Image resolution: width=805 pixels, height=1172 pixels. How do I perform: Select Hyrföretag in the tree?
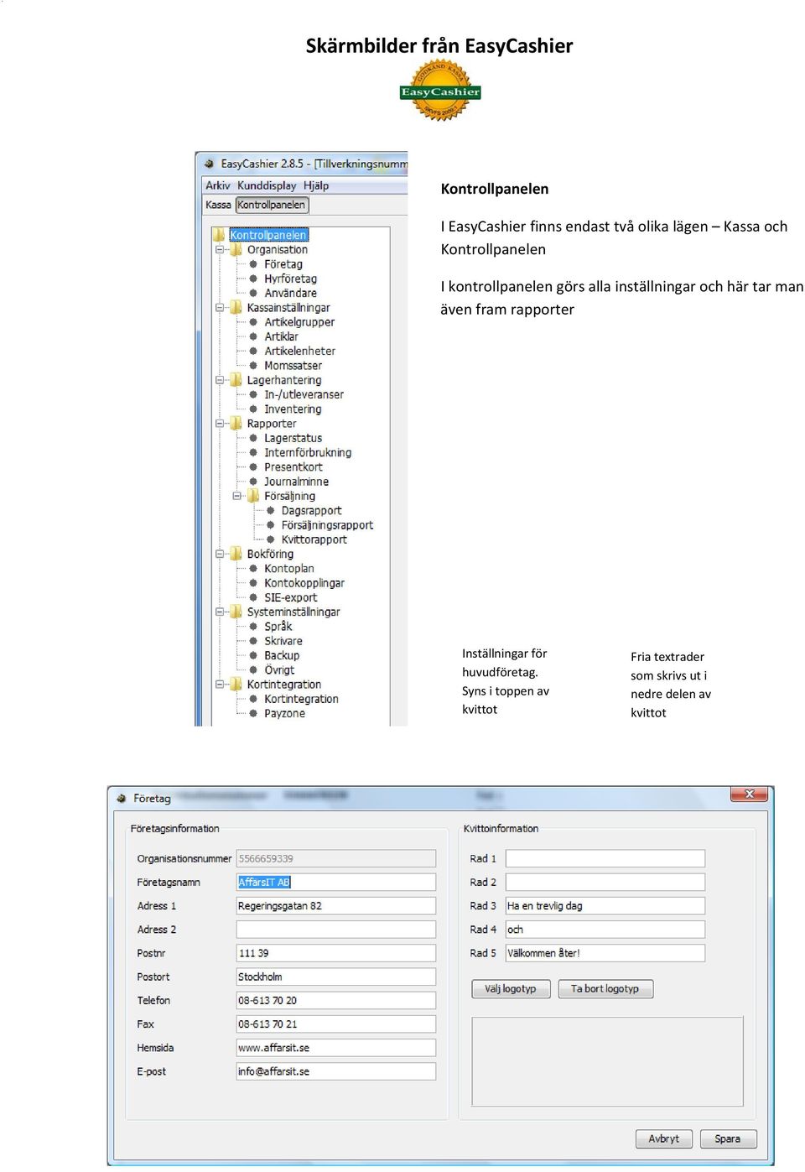(291, 279)
